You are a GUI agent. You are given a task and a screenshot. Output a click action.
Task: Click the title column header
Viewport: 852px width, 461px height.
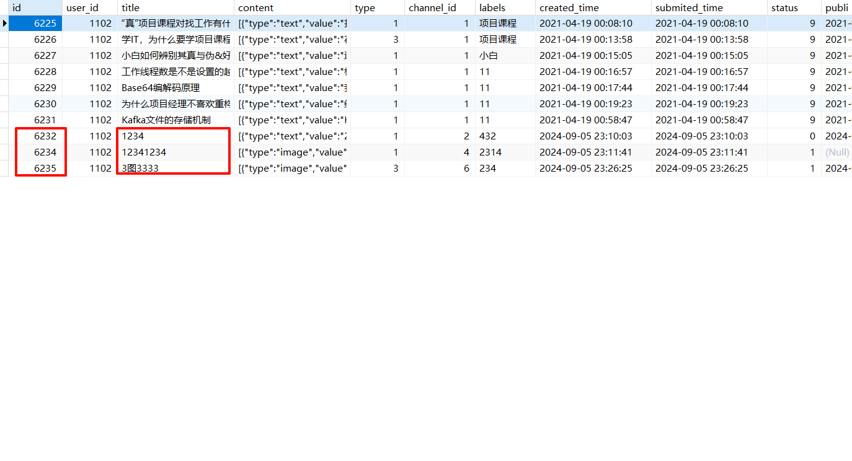coord(175,7)
